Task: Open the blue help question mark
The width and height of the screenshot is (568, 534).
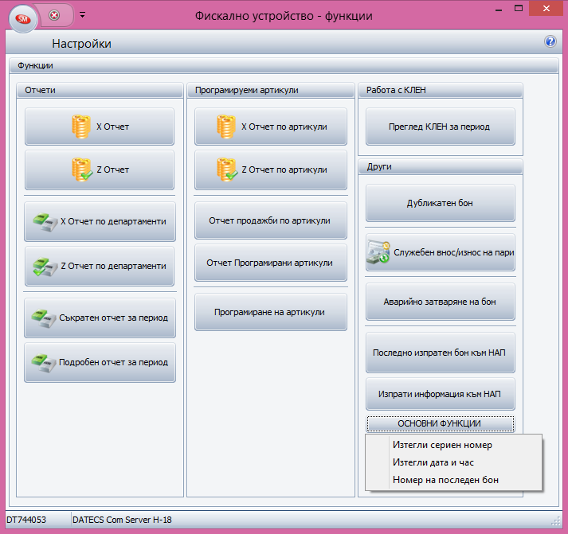Action: tap(550, 41)
